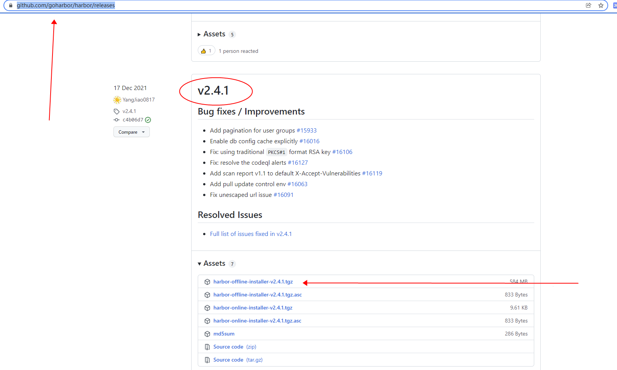Click the thumbs up reaction button
Image resolution: width=617 pixels, height=370 pixels.
pos(206,51)
